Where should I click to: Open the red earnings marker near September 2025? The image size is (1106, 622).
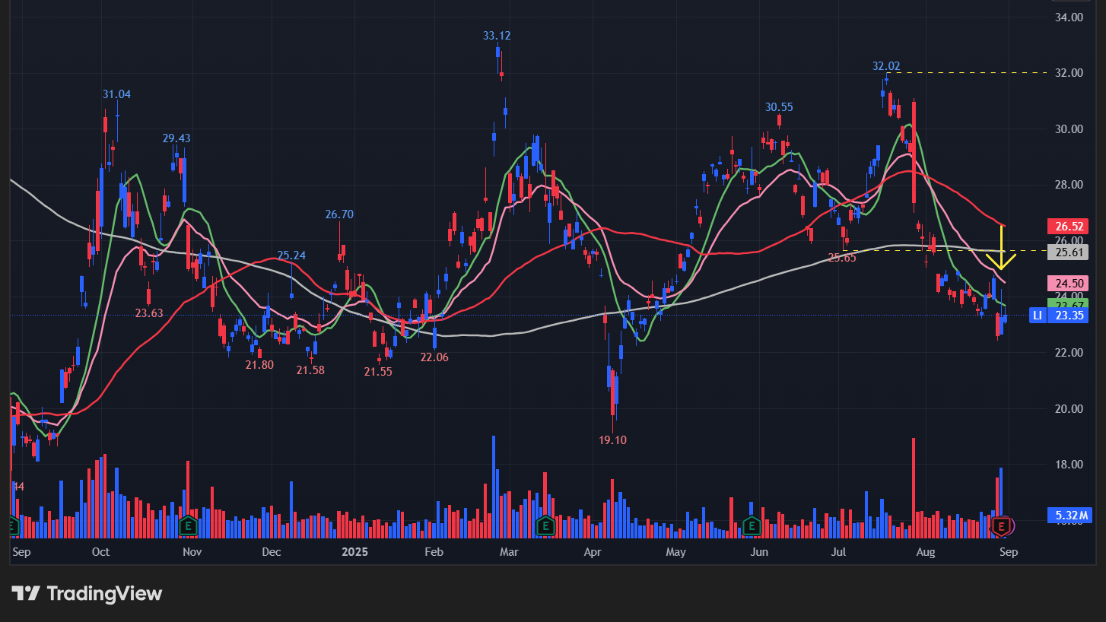click(1002, 525)
